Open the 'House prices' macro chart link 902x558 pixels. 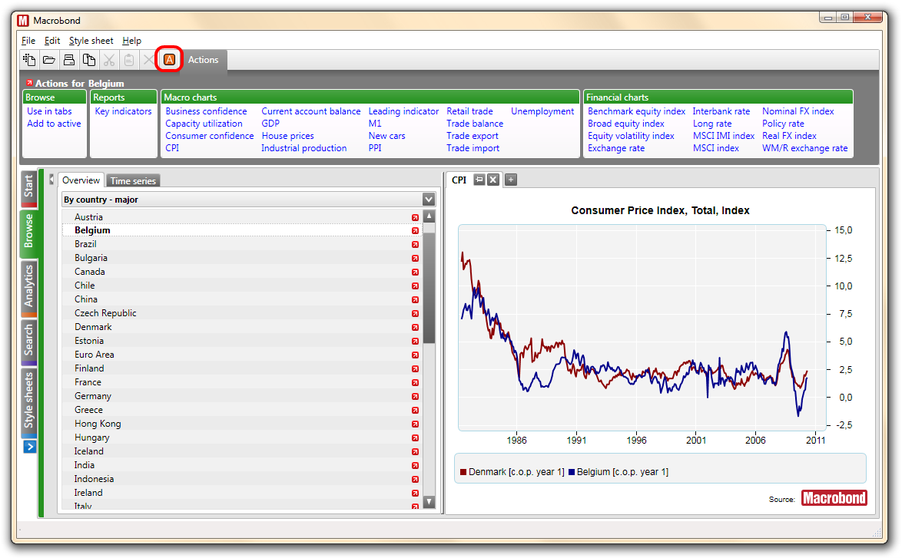coord(287,136)
